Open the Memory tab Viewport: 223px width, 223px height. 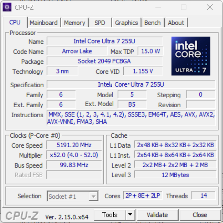(x=74, y=23)
